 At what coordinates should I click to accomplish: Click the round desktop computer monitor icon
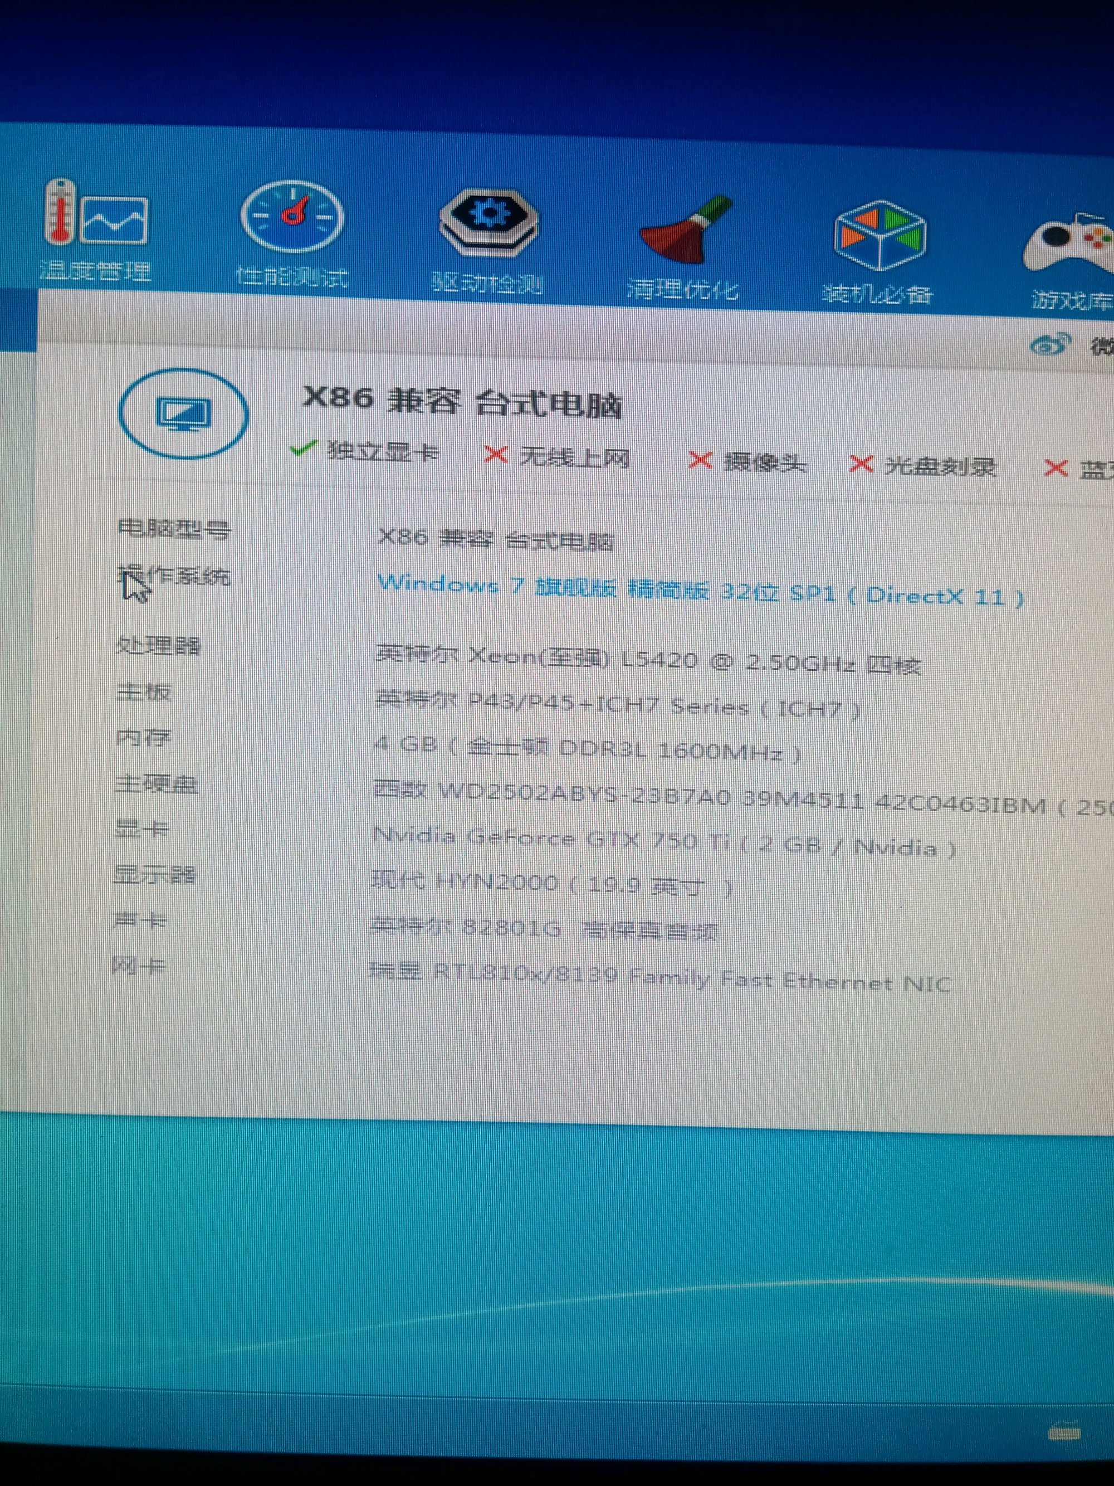click(183, 412)
